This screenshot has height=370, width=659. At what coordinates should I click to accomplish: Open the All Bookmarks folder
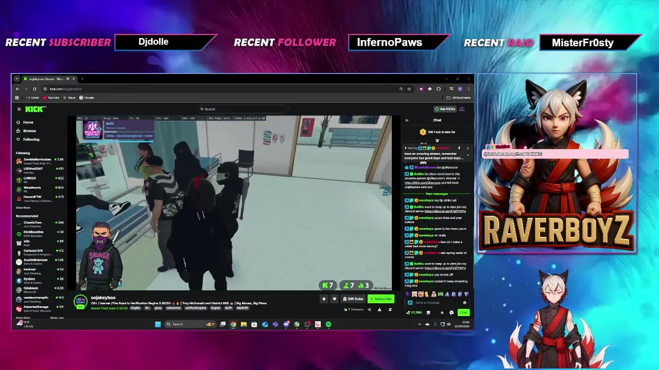[459, 98]
